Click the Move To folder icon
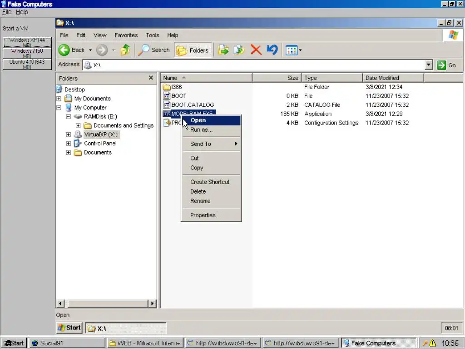 coord(223,50)
